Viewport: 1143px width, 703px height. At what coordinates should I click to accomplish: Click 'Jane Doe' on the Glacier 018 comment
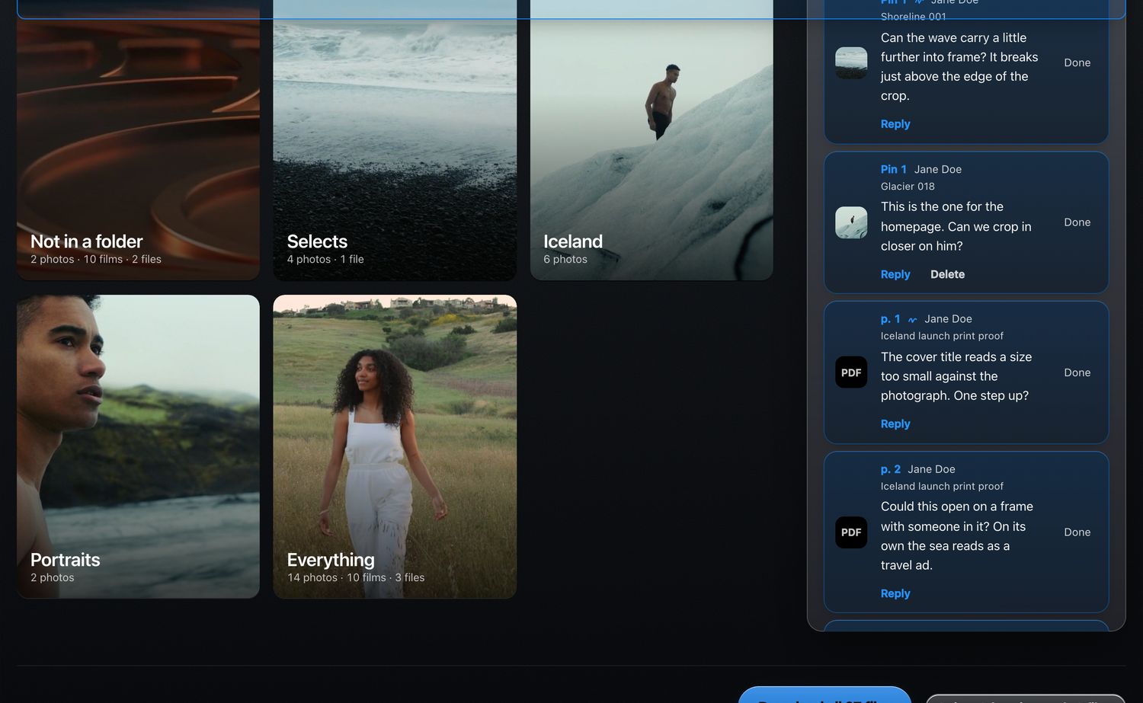[x=938, y=169]
